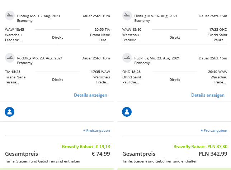Click the outbound plane icon for the Tirana flight
Screen dimensions: 231x170
pos(10,15)
